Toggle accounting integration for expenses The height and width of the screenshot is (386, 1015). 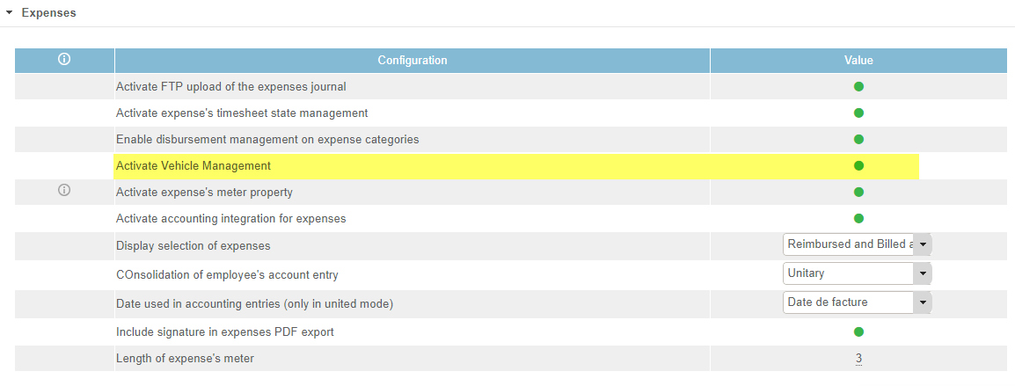tap(858, 218)
